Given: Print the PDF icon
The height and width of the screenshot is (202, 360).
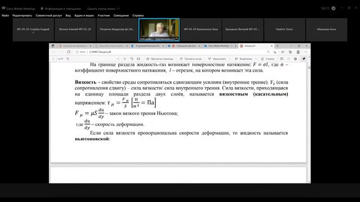Looking at the screenshot, I should pos(282,59).
